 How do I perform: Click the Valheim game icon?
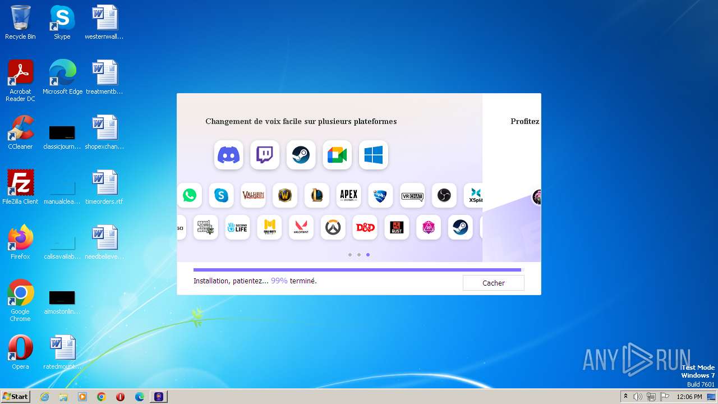pos(253,195)
